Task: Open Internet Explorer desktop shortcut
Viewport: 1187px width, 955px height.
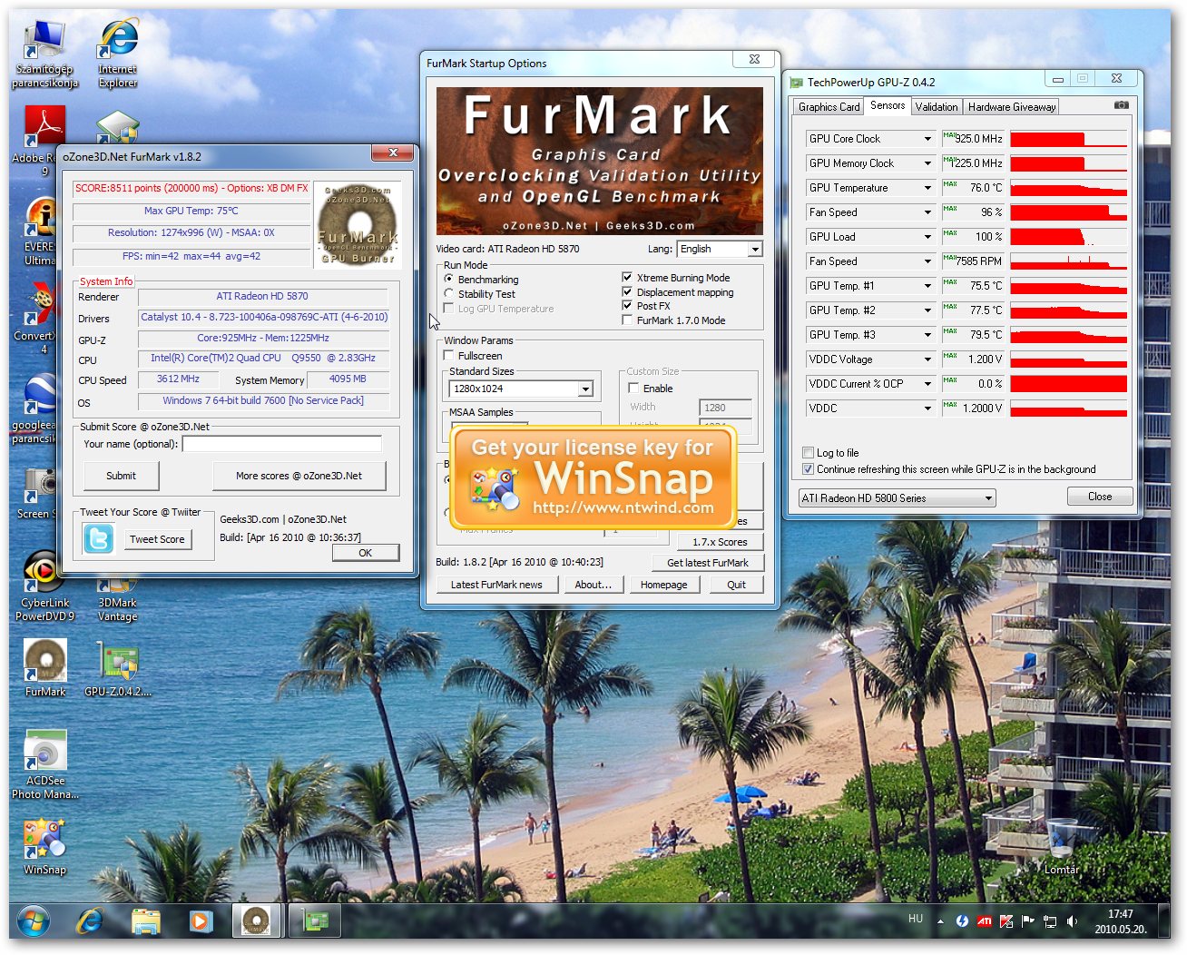Action: click(118, 53)
